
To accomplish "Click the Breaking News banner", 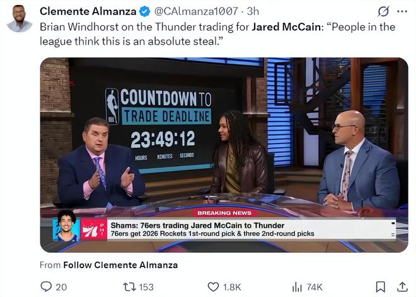I will tap(224, 213).
